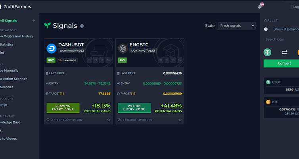Click Last Price icon on DASHUSDT card
Screen dimensions: 299x159
click(47, 74)
